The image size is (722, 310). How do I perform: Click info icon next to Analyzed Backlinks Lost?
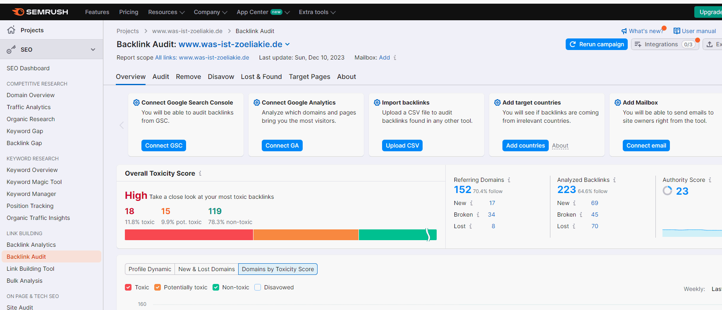[x=574, y=226]
